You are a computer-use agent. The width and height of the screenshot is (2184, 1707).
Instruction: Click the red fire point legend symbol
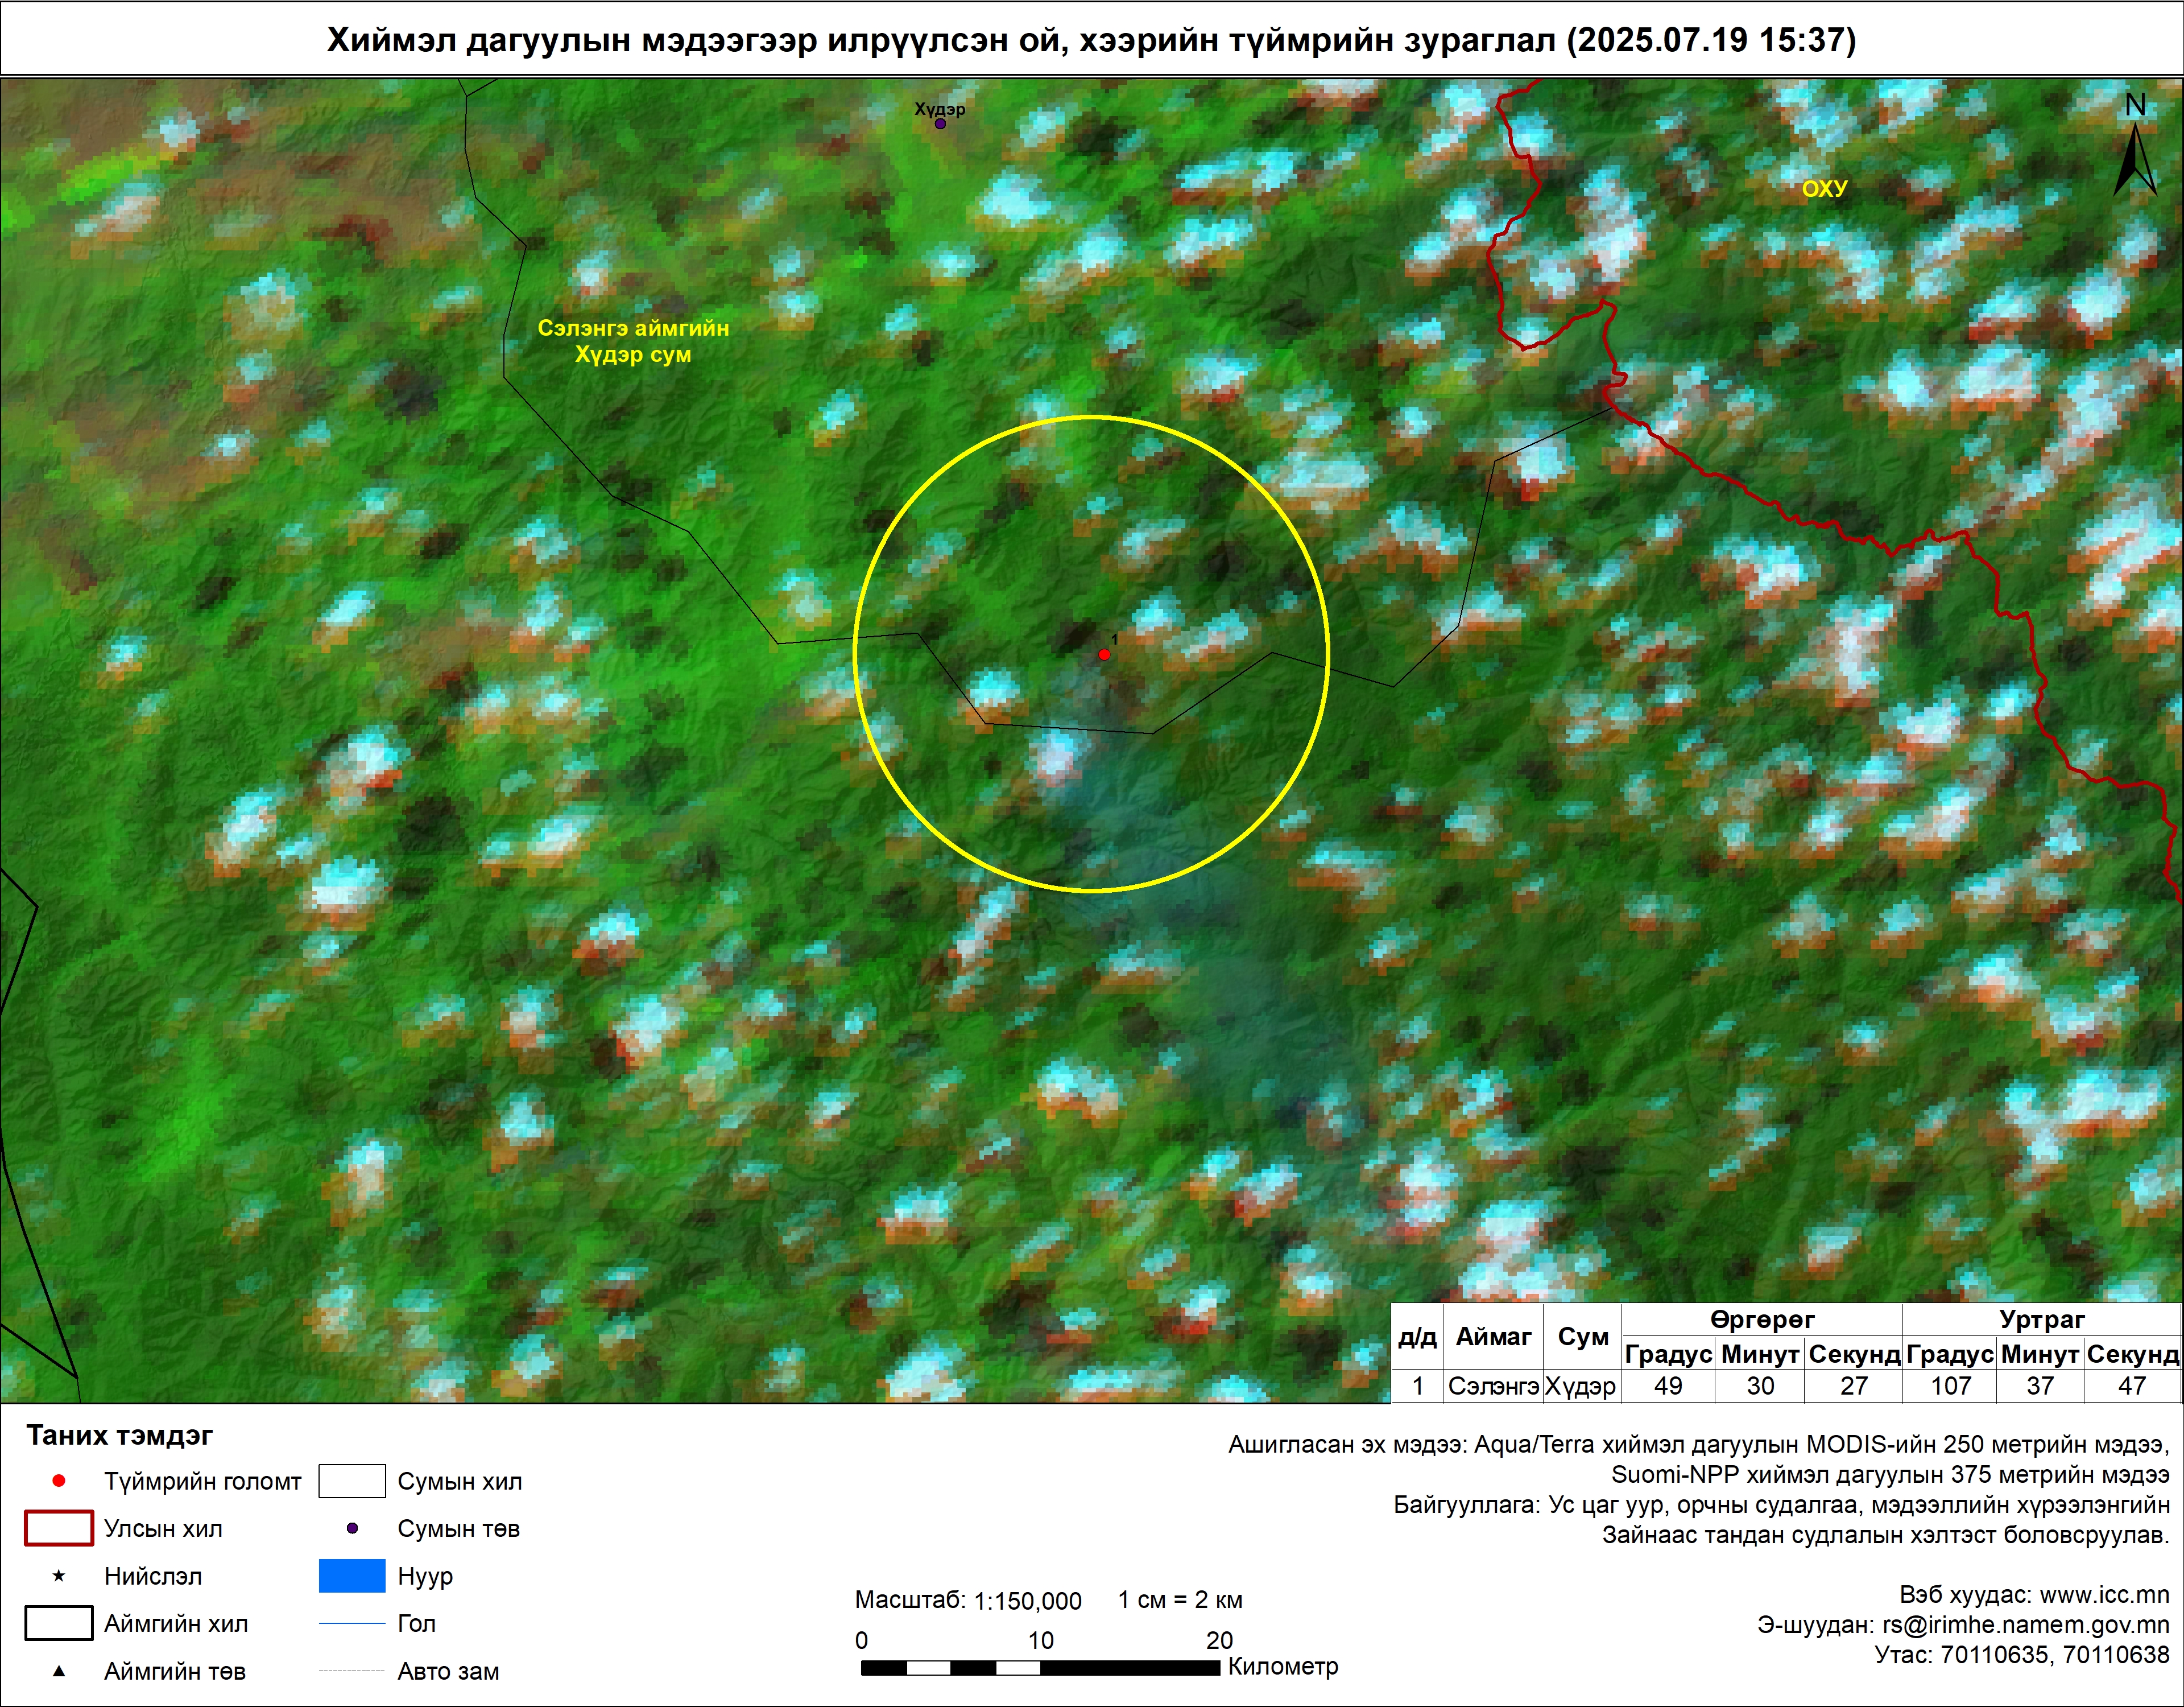[x=59, y=1481]
